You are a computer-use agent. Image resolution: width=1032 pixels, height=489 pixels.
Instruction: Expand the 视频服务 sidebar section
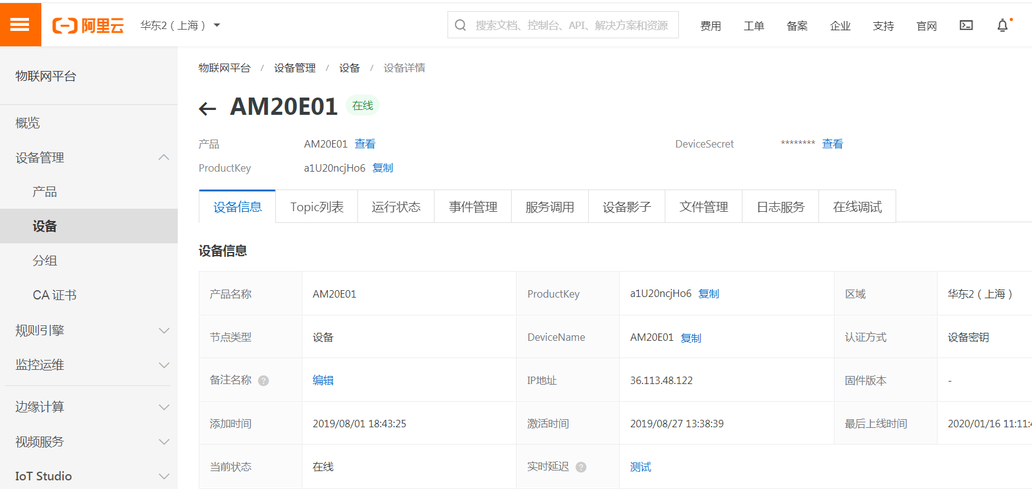coord(164,441)
